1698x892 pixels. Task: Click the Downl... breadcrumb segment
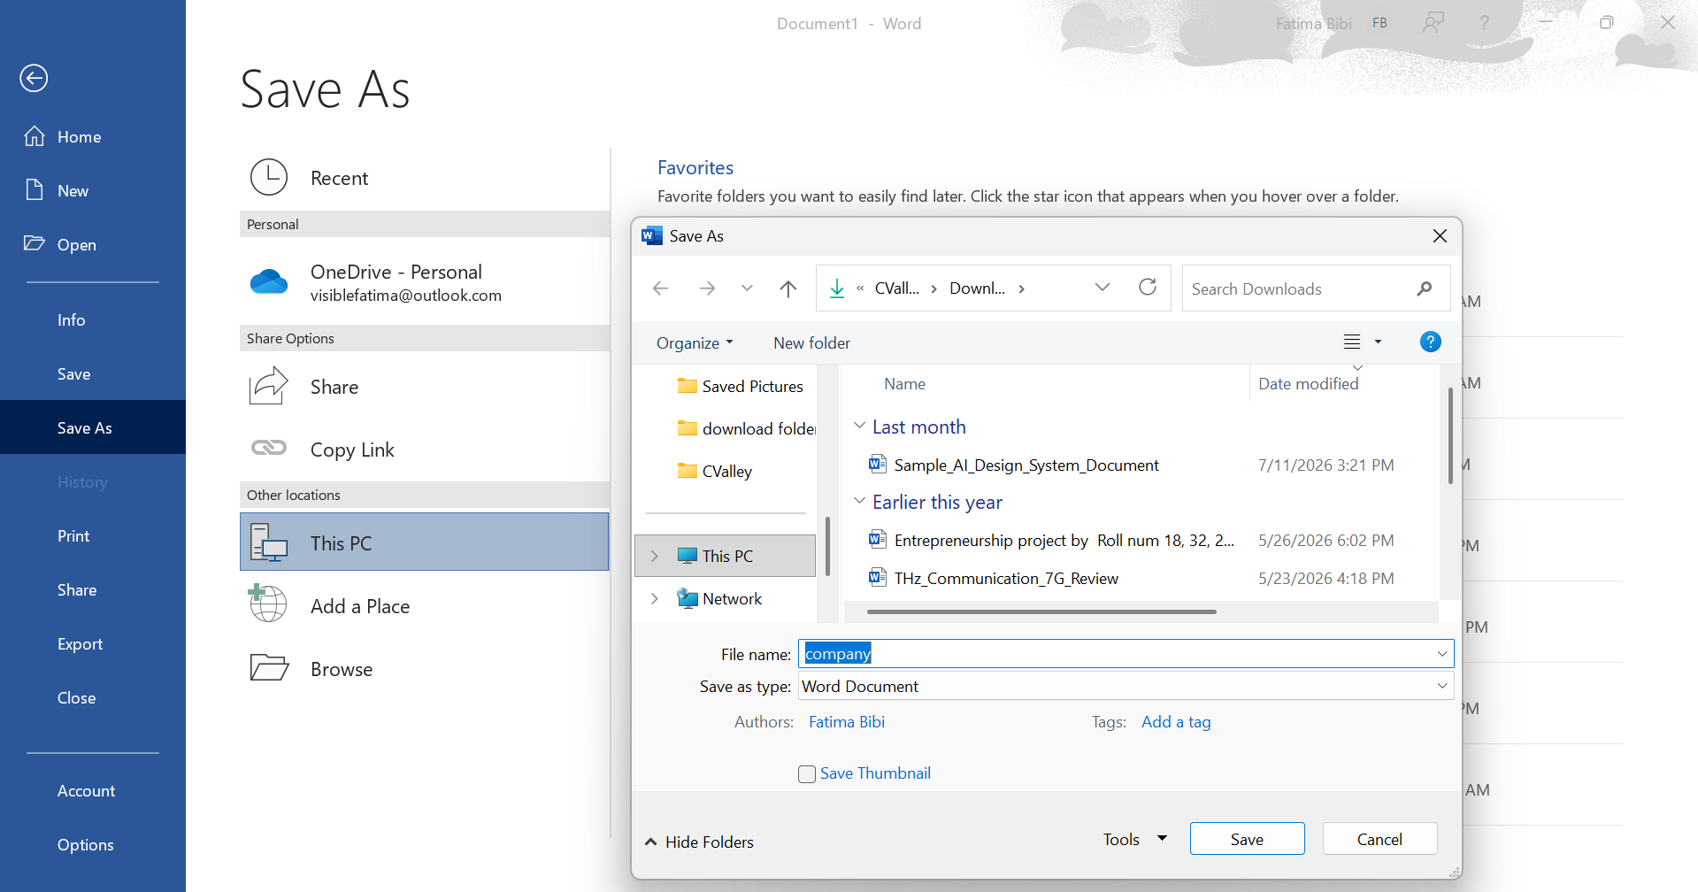click(977, 288)
